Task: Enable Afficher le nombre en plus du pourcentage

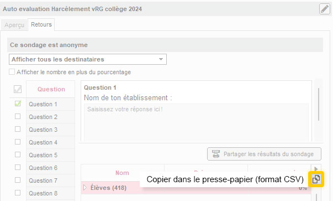Action: coord(12,72)
